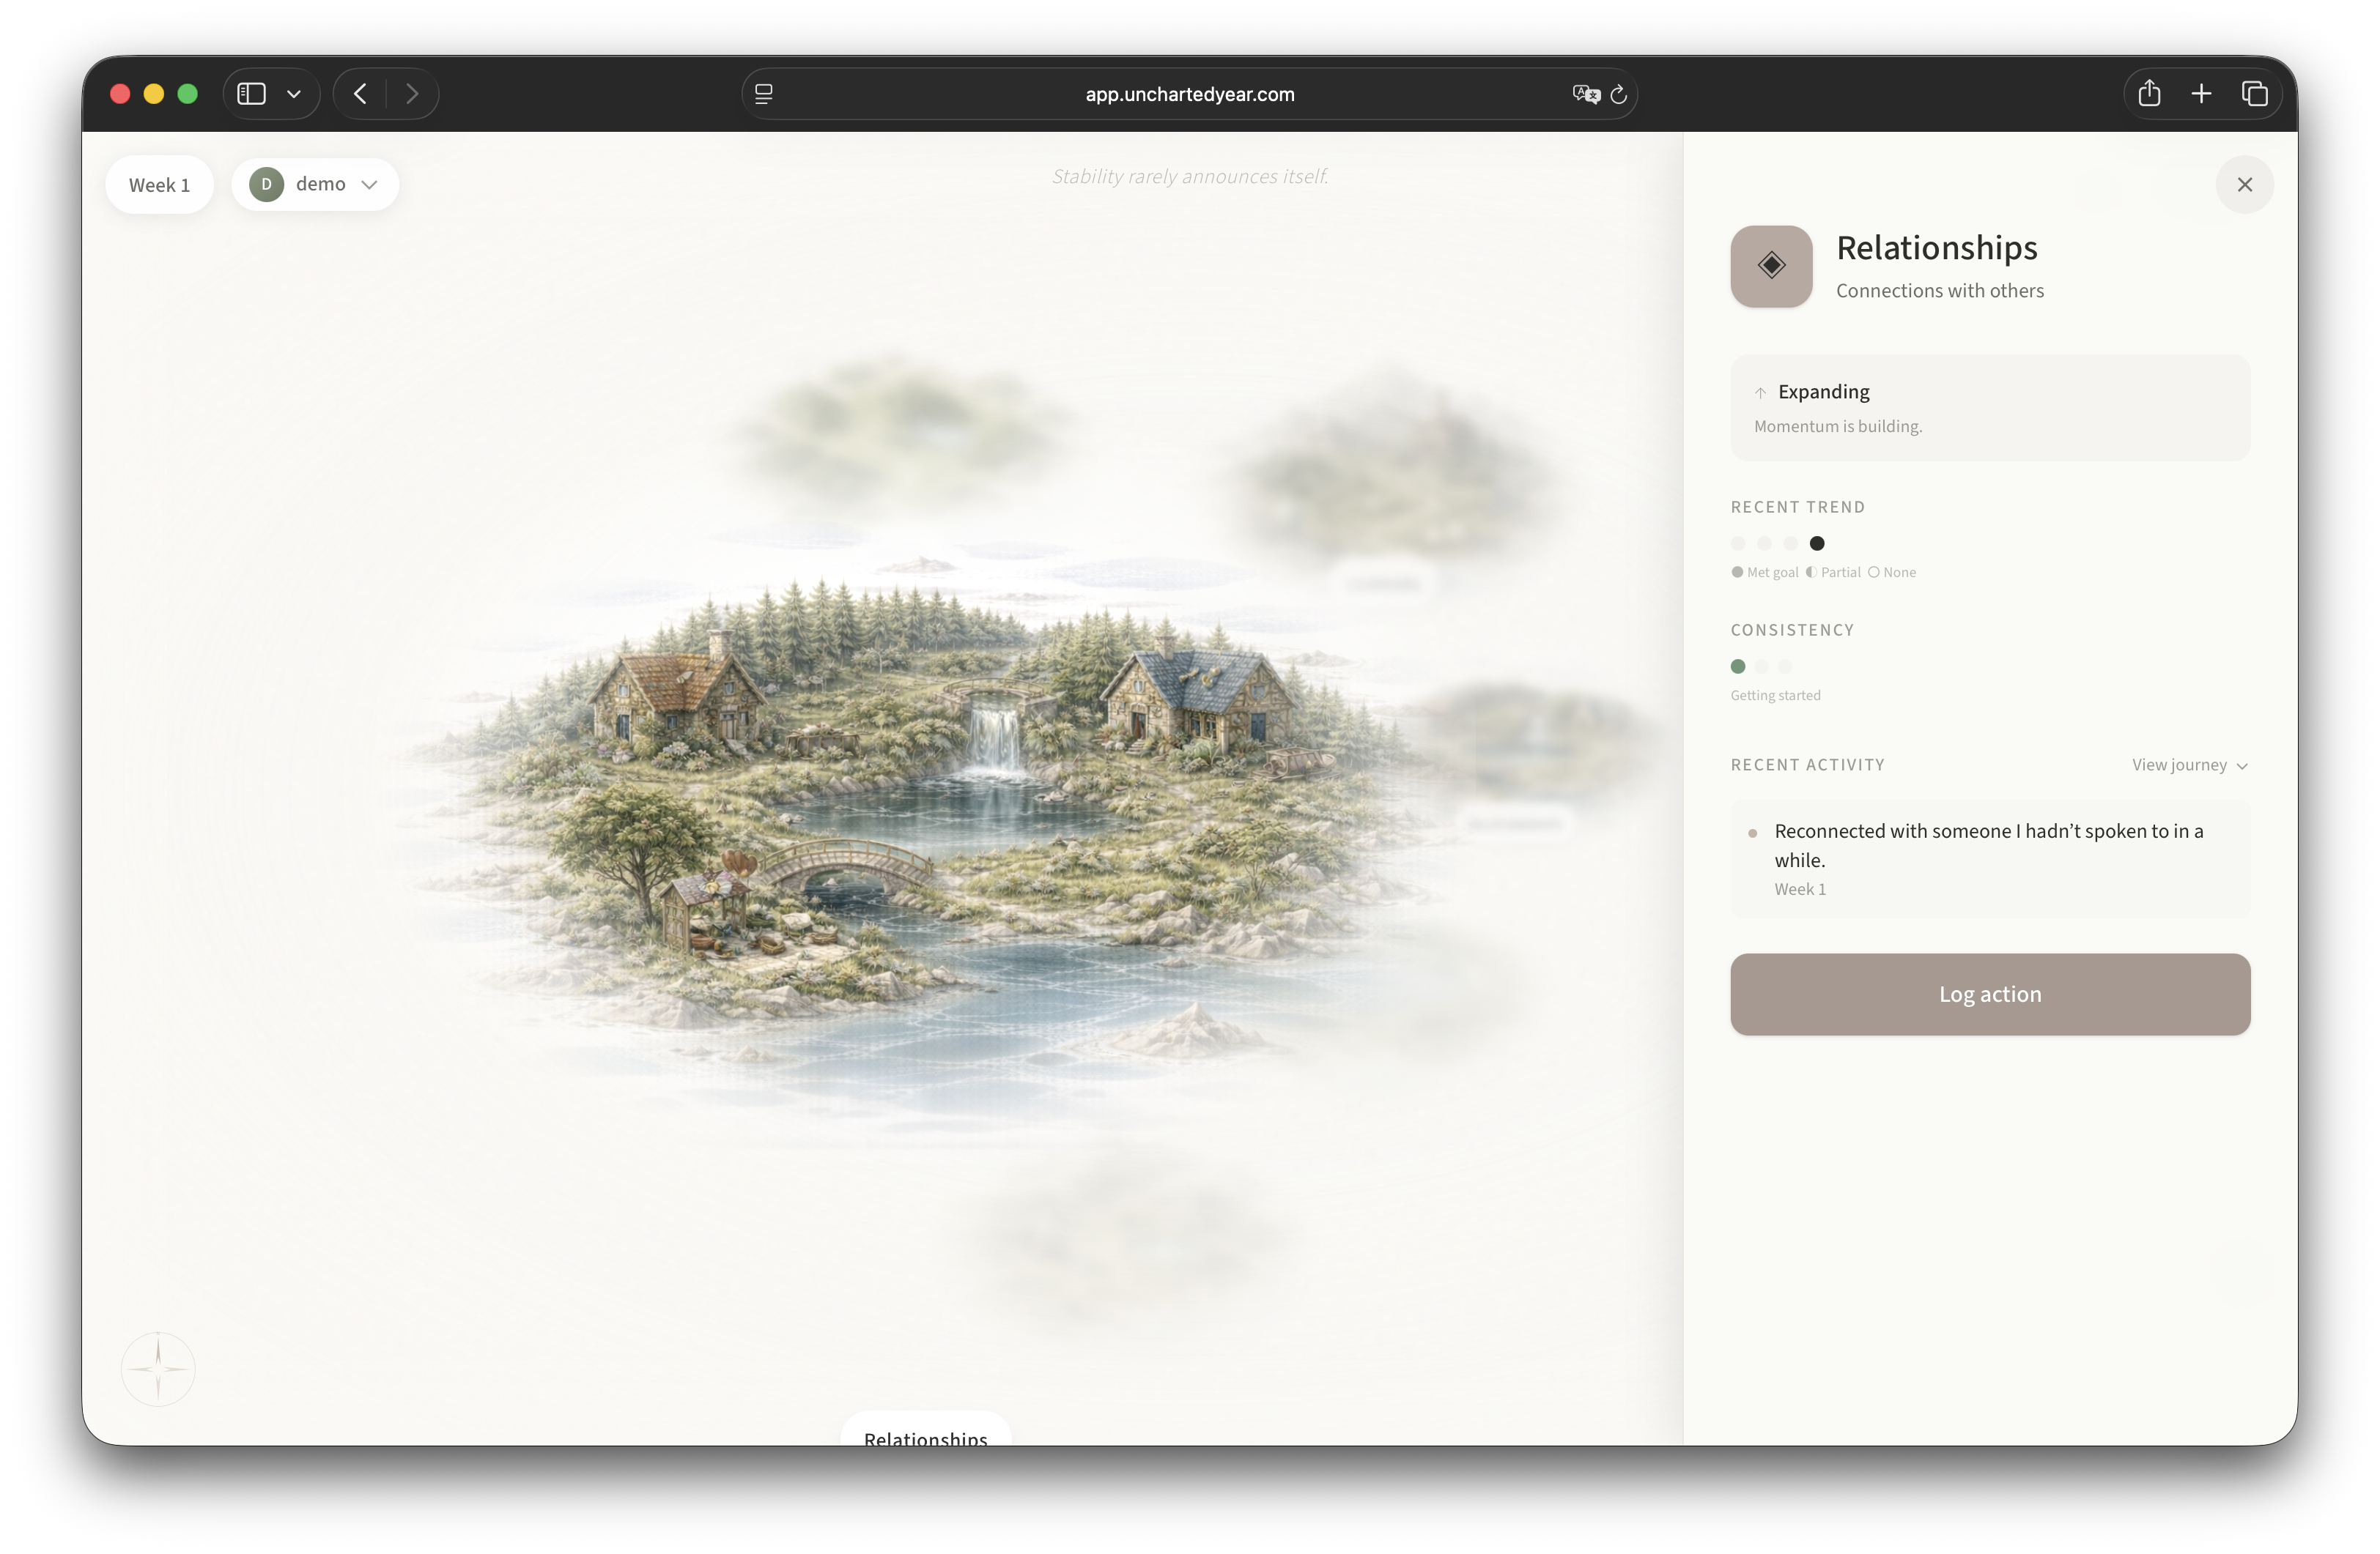The image size is (2380, 1554).
Task: Click the Week 1 pill at top left
Action: tap(159, 184)
